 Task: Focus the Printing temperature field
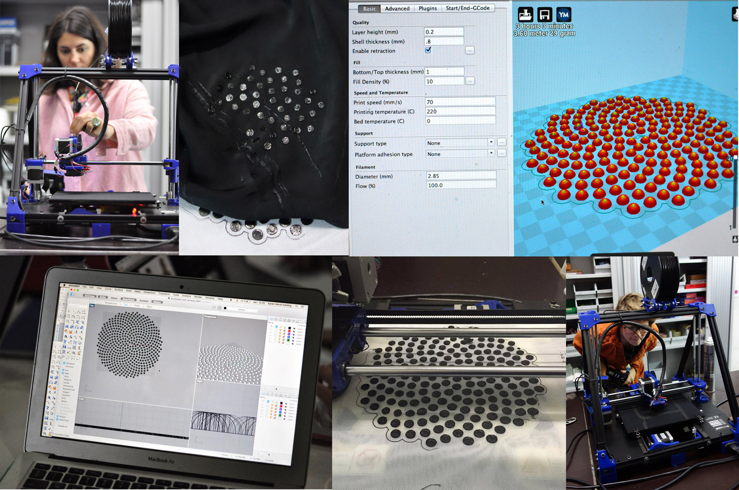tap(460, 111)
